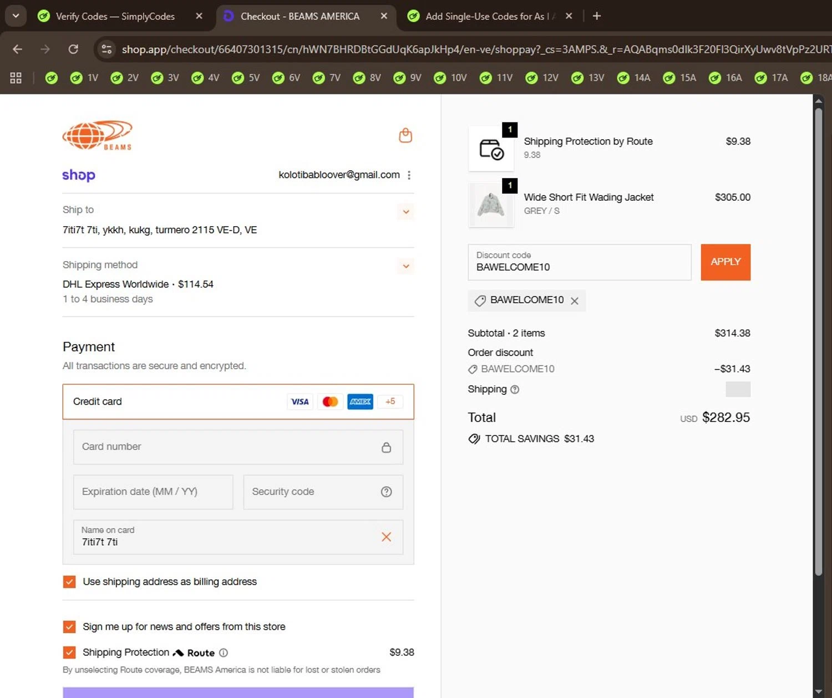Viewport: 832px width, 698px height.
Task: Show the +5 more card types
Action: (x=390, y=401)
